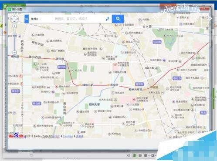The height and width of the screenshot is (161, 217).
Task: Click the Baidu logo at map bottom
Action: (16, 135)
